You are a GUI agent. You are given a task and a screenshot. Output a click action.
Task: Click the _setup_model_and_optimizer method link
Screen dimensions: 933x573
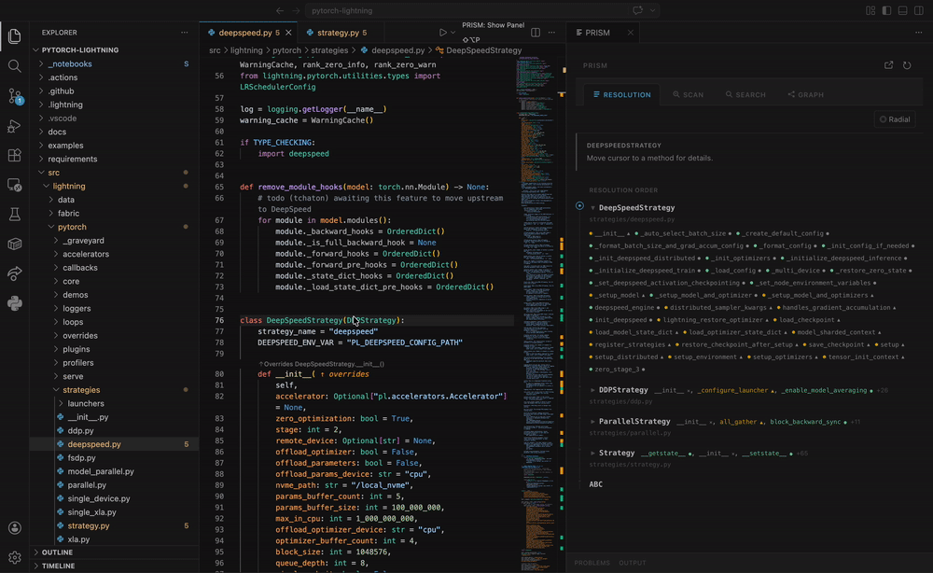pyautogui.click(x=703, y=295)
